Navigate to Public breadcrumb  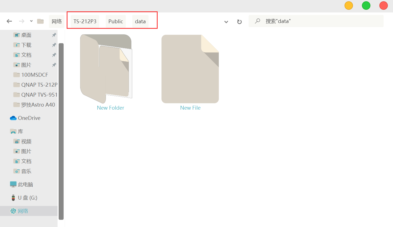(116, 21)
